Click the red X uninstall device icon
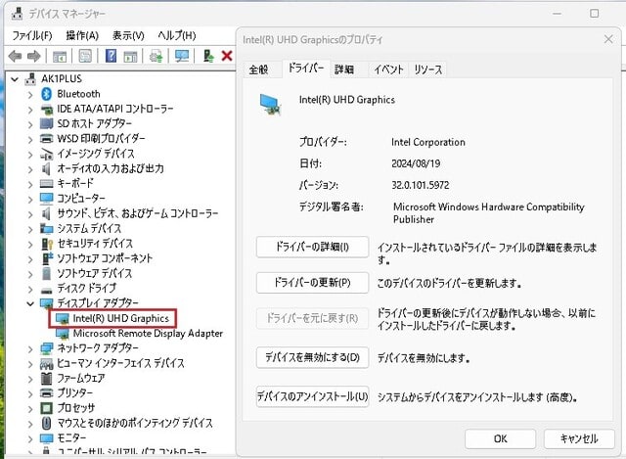The width and height of the screenshot is (626, 459). 227,56
